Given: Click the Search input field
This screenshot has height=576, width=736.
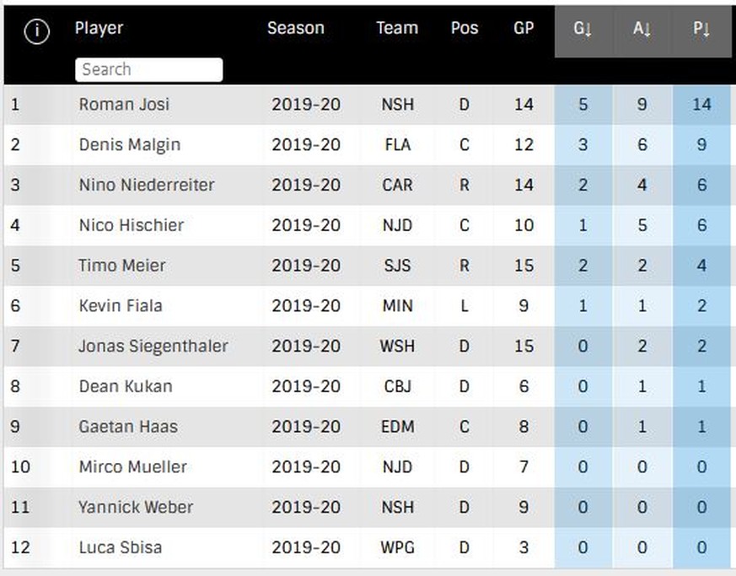Looking at the screenshot, I should tap(149, 69).
